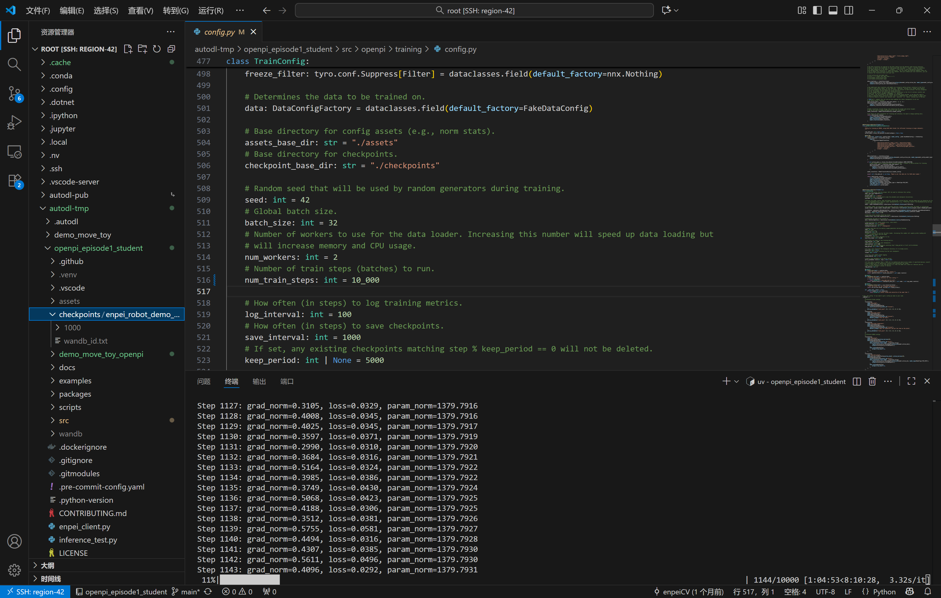
Task: Kill terminal with the trash icon
Action: point(872,382)
